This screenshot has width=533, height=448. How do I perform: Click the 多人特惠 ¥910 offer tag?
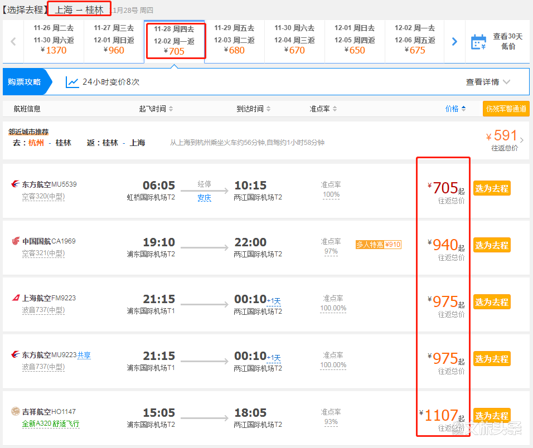[379, 245]
